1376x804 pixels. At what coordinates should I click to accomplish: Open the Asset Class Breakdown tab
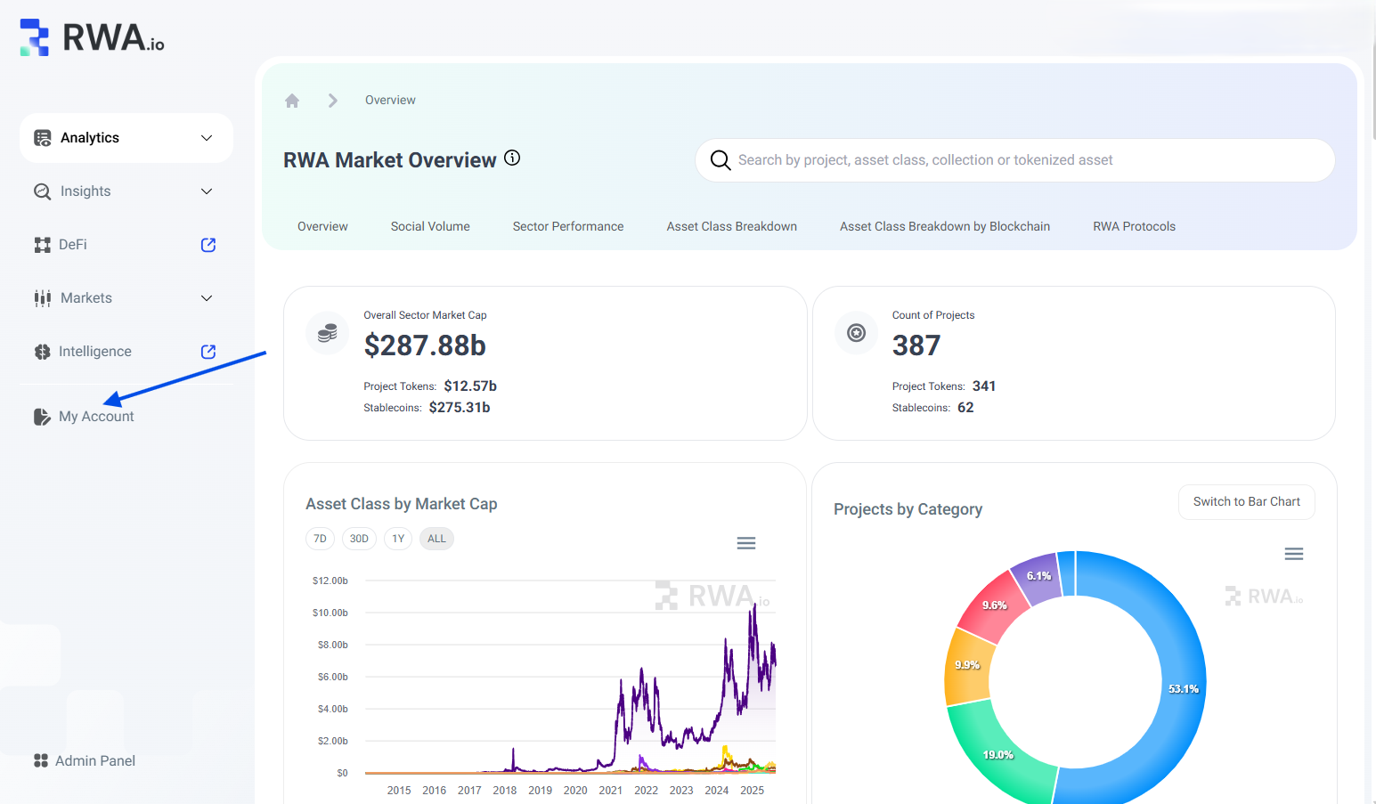point(732,227)
